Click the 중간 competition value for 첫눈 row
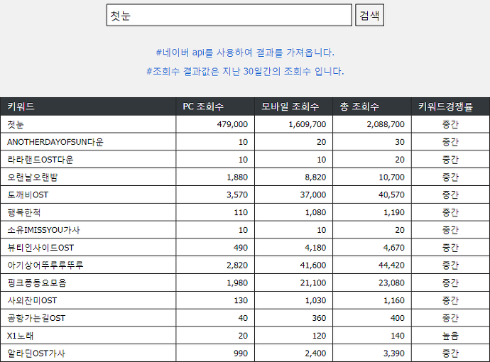The image size is (490, 362). point(450,124)
